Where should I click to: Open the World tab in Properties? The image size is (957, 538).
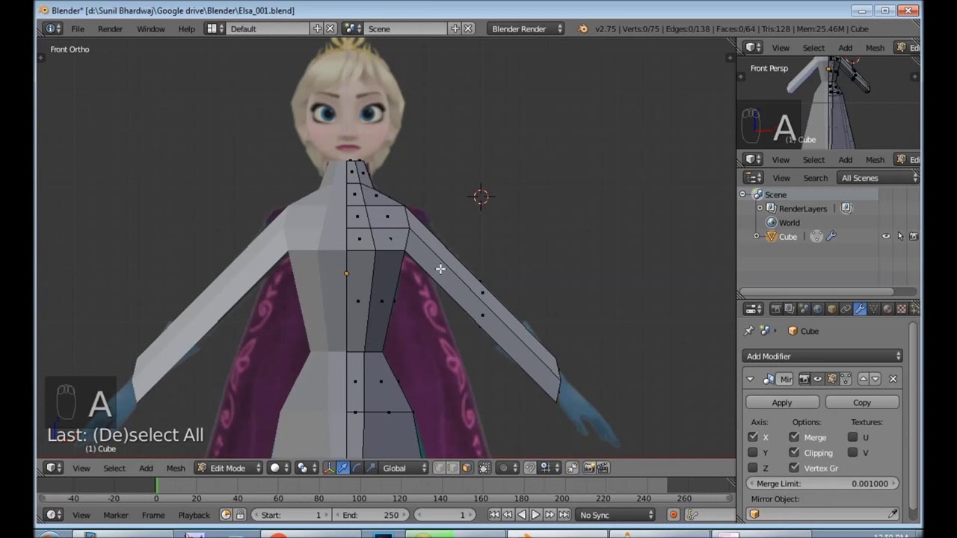pyautogui.click(x=818, y=309)
